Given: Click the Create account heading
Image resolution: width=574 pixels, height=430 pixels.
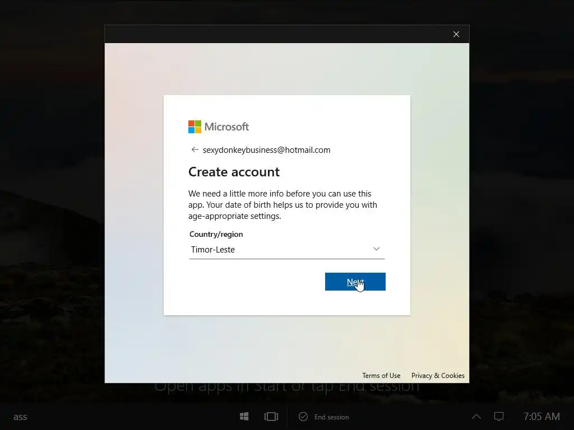Looking at the screenshot, I should tap(234, 172).
